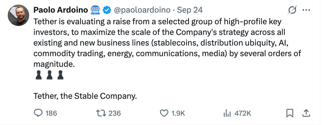Click the Grok explain-this-post icon
The height and width of the screenshot is (125, 325).
click(292, 10)
